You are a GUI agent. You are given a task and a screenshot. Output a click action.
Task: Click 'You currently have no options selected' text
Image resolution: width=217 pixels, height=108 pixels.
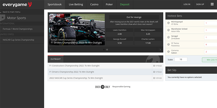[185, 77]
